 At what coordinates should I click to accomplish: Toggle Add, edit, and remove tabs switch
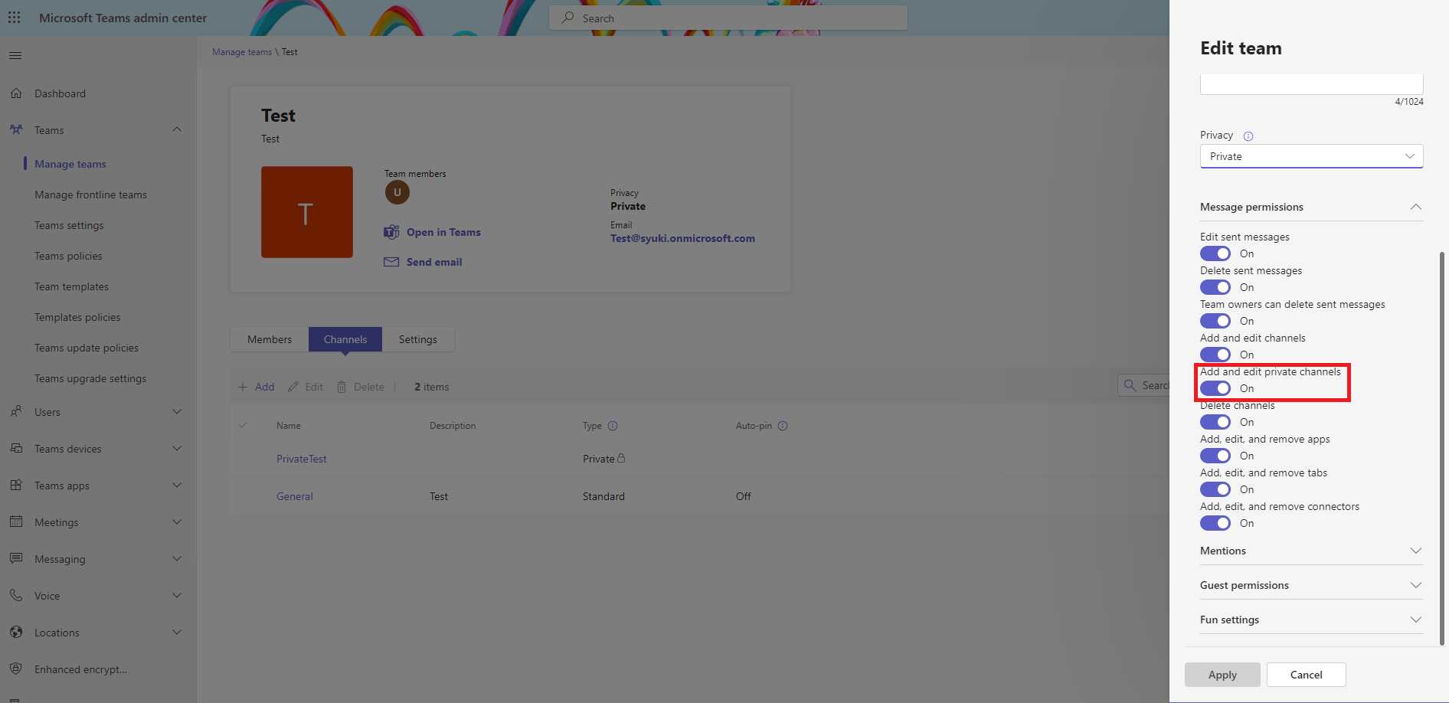(x=1215, y=489)
